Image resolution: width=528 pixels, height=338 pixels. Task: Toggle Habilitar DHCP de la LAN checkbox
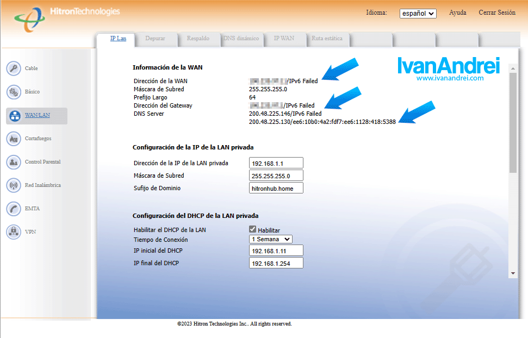point(253,230)
